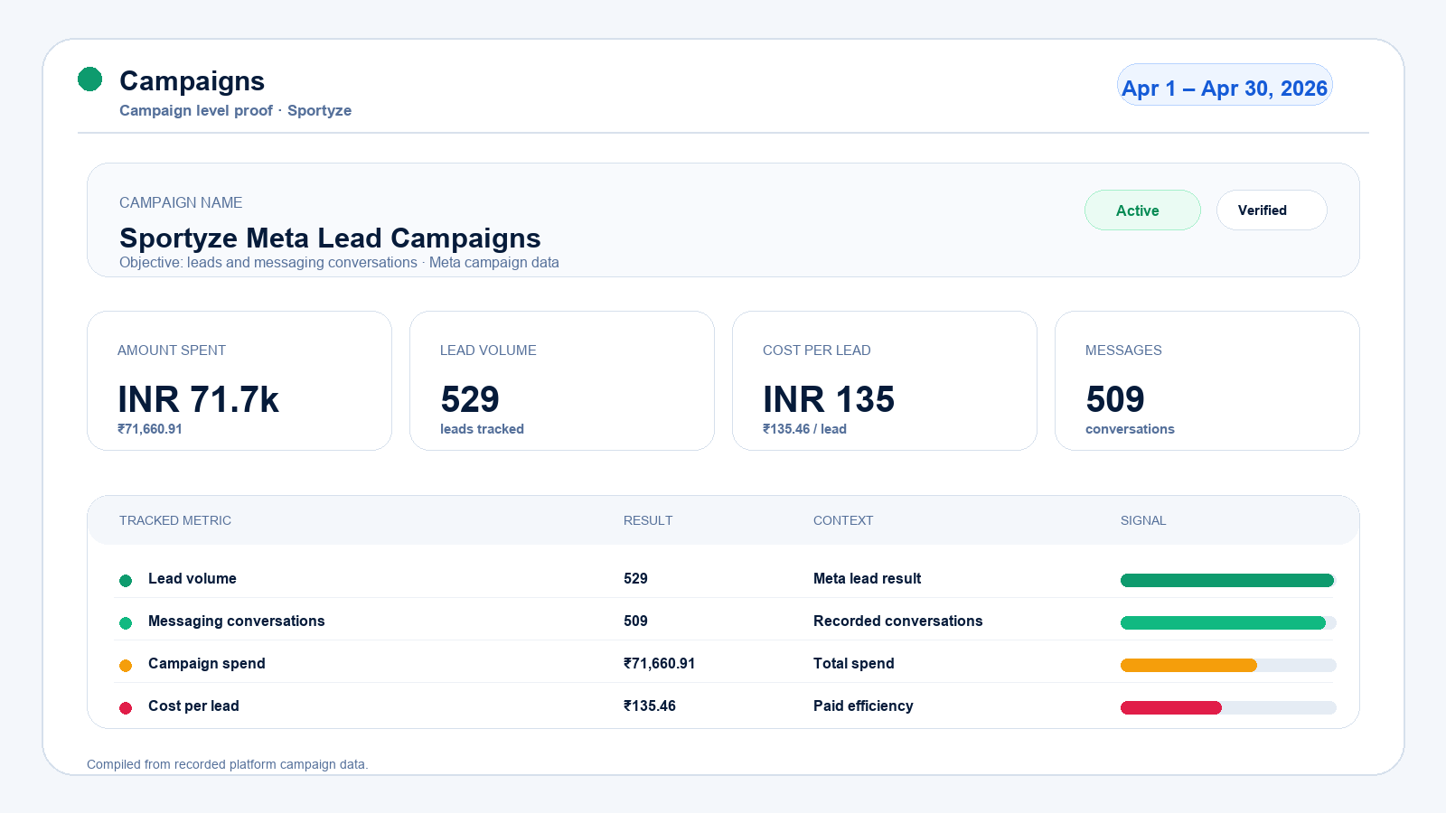Click the green dot in Messaging conversations row
This screenshot has width=1446, height=813.
pyautogui.click(x=126, y=623)
